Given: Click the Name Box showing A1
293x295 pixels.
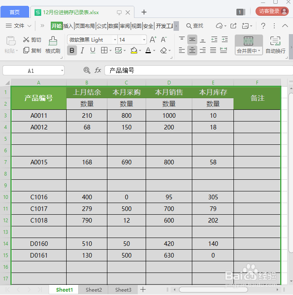Looking at the screenshot, I should tap(33, 71).
